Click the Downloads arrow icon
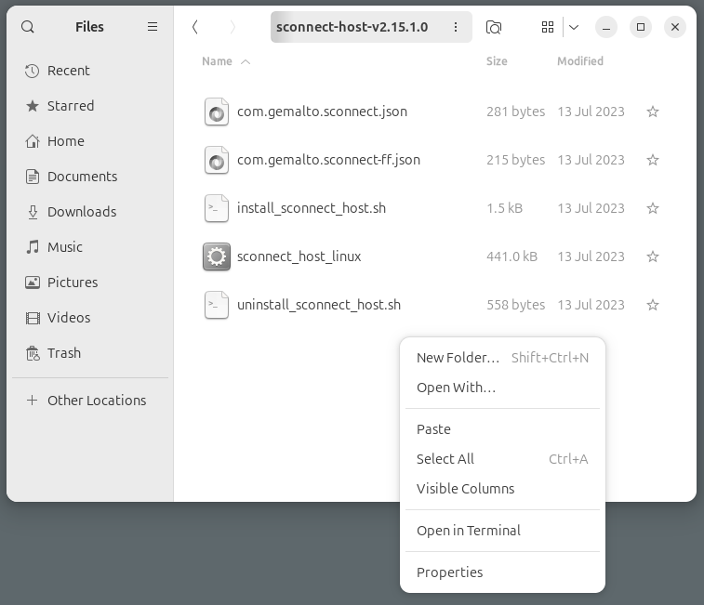The width and height of the screenshot is (704, 605). coord(33,212)
